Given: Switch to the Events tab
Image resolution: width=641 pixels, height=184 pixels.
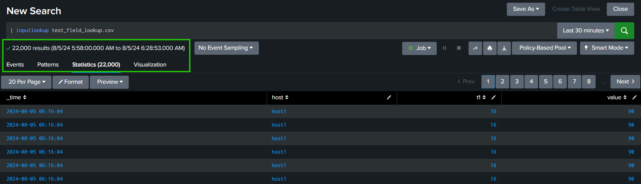Looking at the screenshot, I should click(x=15, y=64).
